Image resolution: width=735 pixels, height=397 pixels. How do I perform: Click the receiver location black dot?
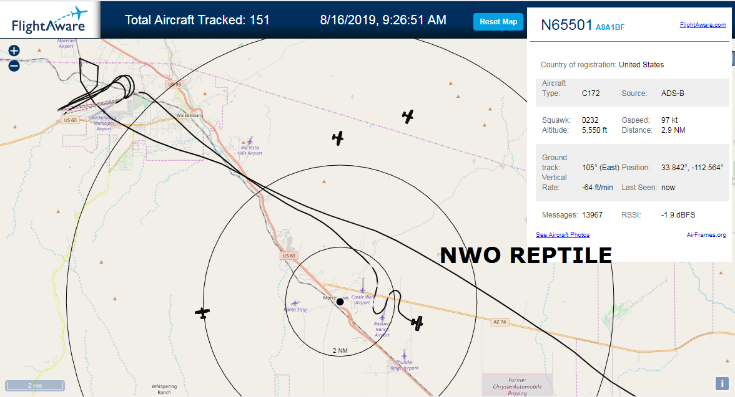click(340, 302)
